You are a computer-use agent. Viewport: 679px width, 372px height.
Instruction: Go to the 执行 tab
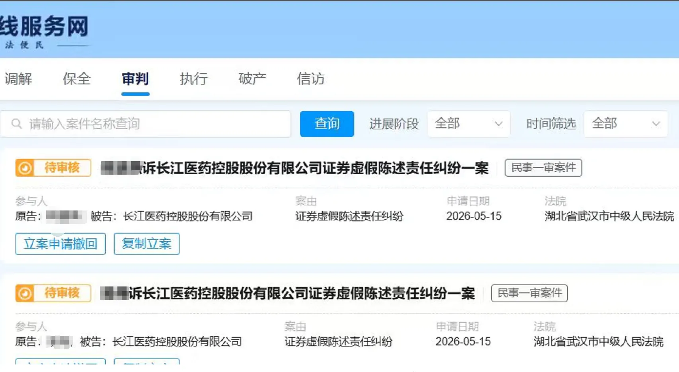pos(194,79)
